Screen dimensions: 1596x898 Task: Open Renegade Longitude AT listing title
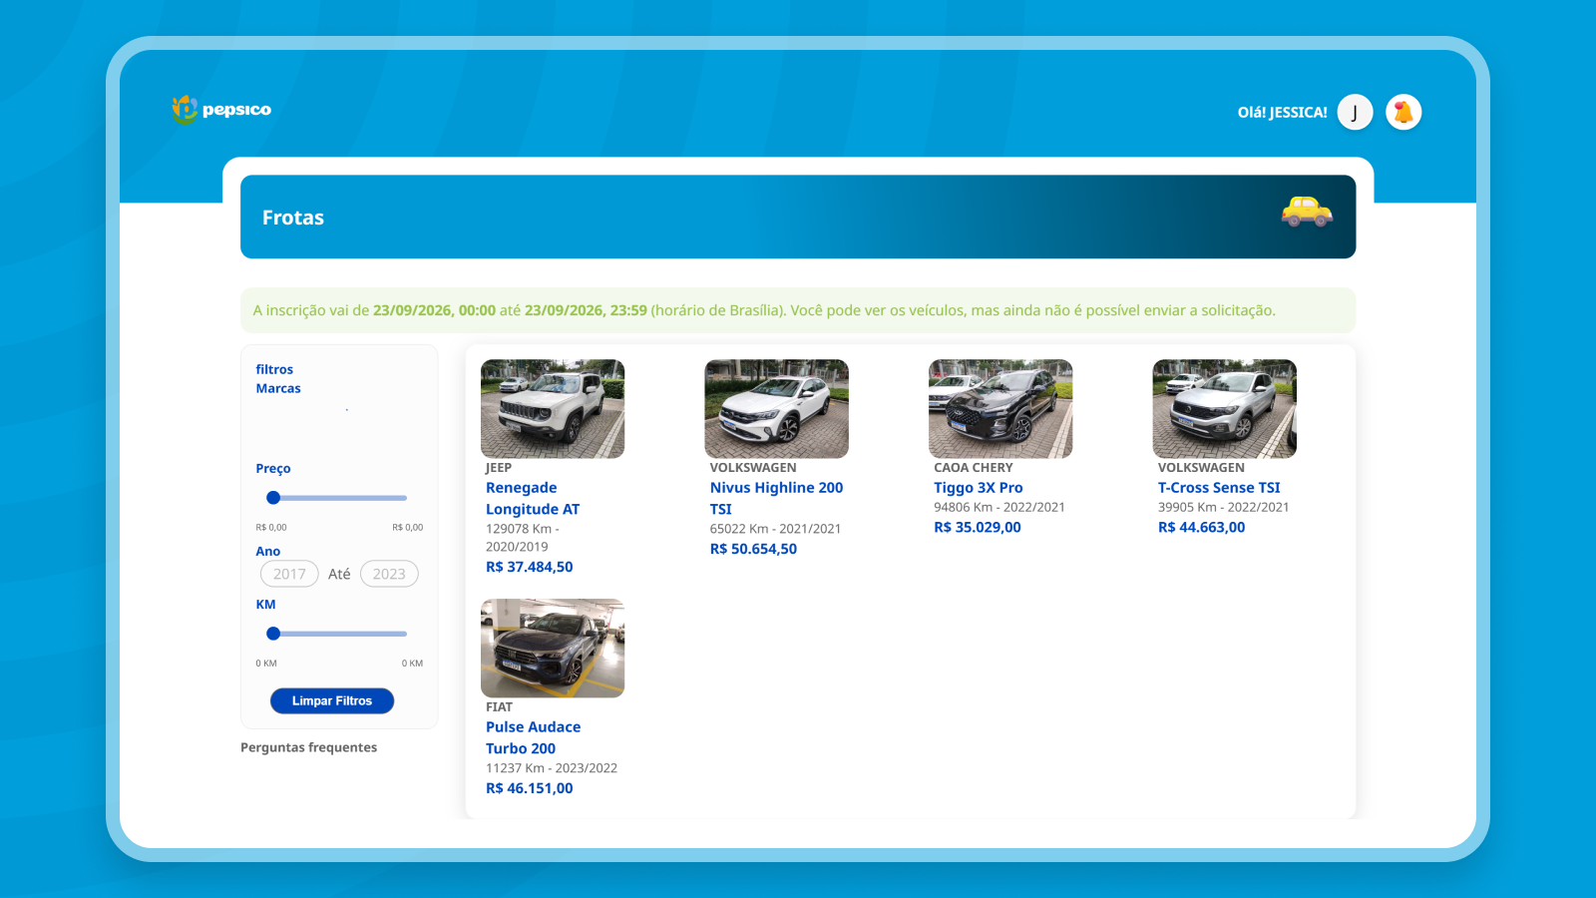pyautogui.click(x=533, y=498)
